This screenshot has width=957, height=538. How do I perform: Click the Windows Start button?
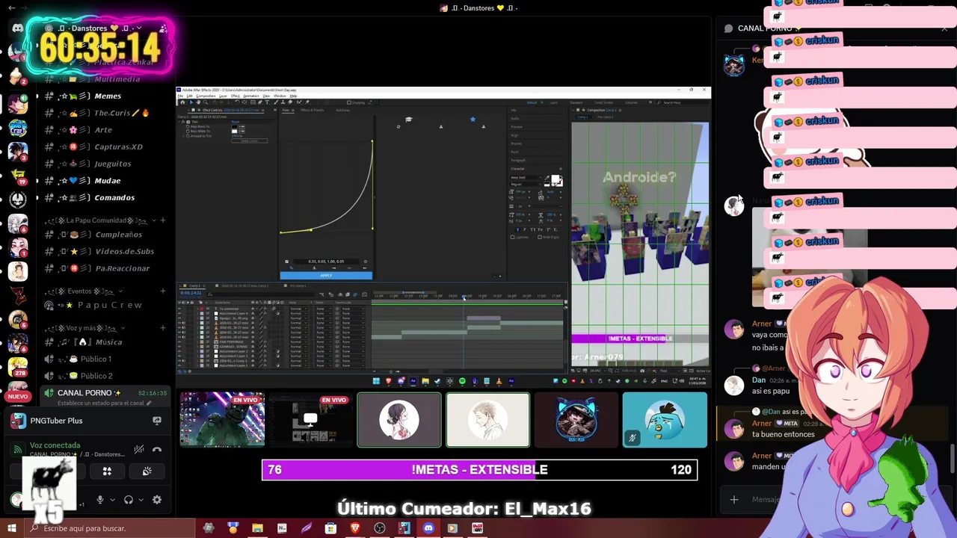(x=11, y=528)
